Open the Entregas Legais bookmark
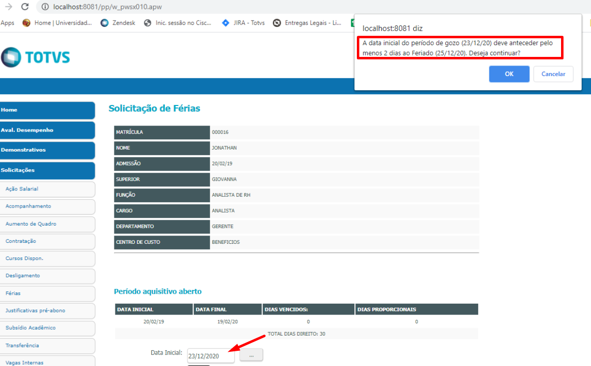The height and width of the screenshot is (366, 591). coord(307,23)
